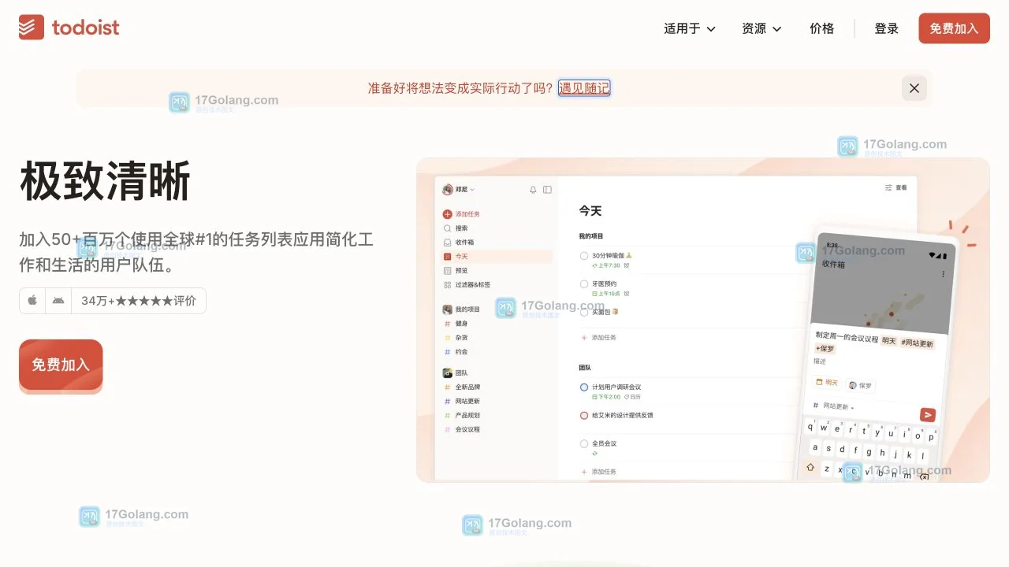1009x567 pixels.
Task: Click the plus icon under 买面包 task
Action: coord(584,338)
